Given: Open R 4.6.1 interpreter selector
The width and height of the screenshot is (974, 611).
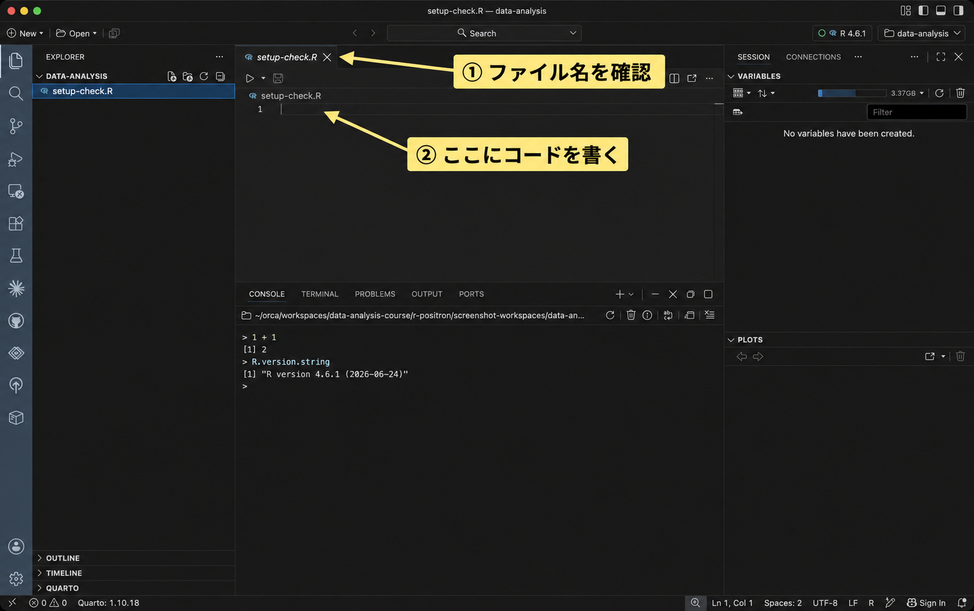Looking at the screenshot, I should click(x=842, y=33).
